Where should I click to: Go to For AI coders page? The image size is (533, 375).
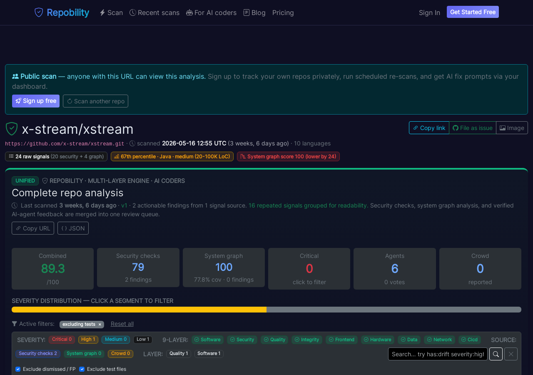tap(211, 12)
